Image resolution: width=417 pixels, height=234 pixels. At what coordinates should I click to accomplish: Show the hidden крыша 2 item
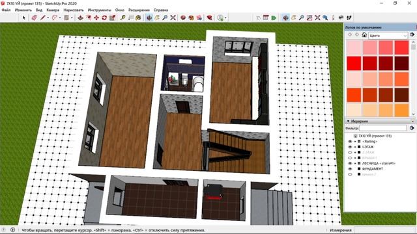[350, 175]
